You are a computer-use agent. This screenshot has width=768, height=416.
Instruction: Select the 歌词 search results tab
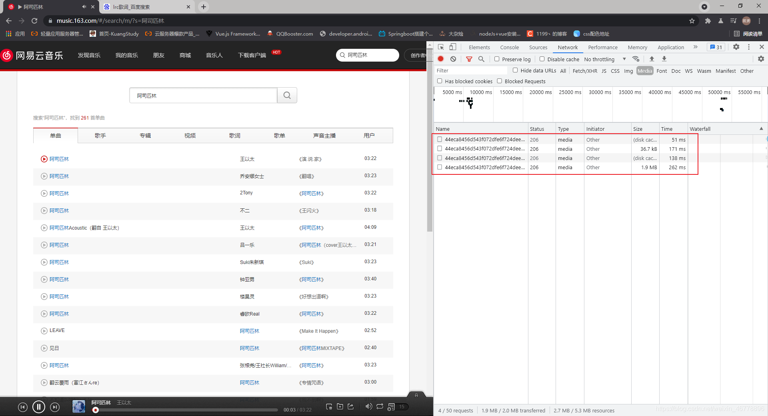(235, 136)
